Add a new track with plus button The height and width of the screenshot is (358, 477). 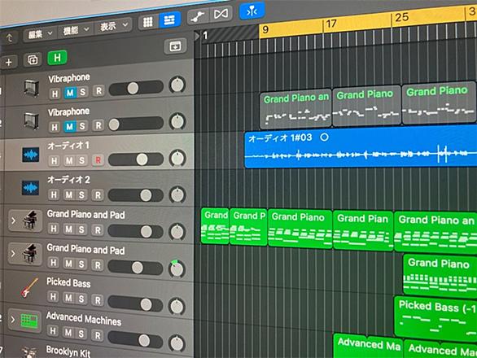[x=8, y=62]
